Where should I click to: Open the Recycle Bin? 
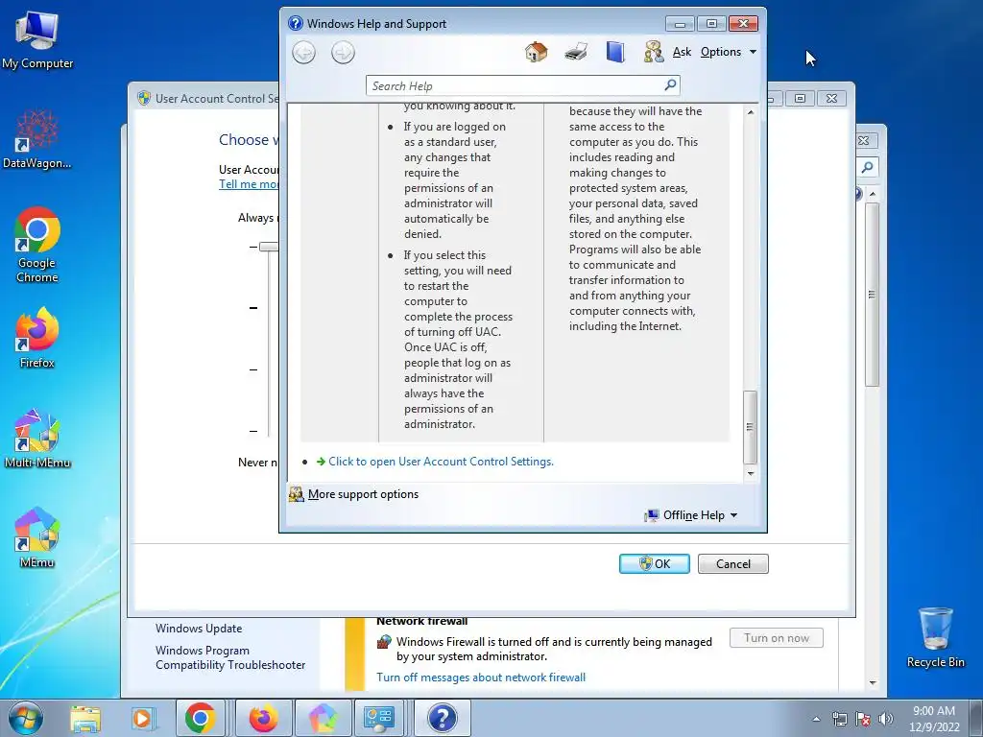(x=935, y=637)
